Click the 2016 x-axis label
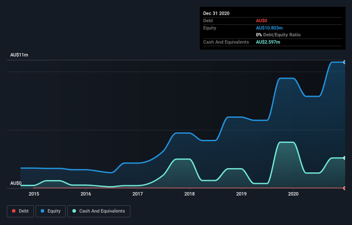This screenshot has height=225, width=352. tap(86, 194)
